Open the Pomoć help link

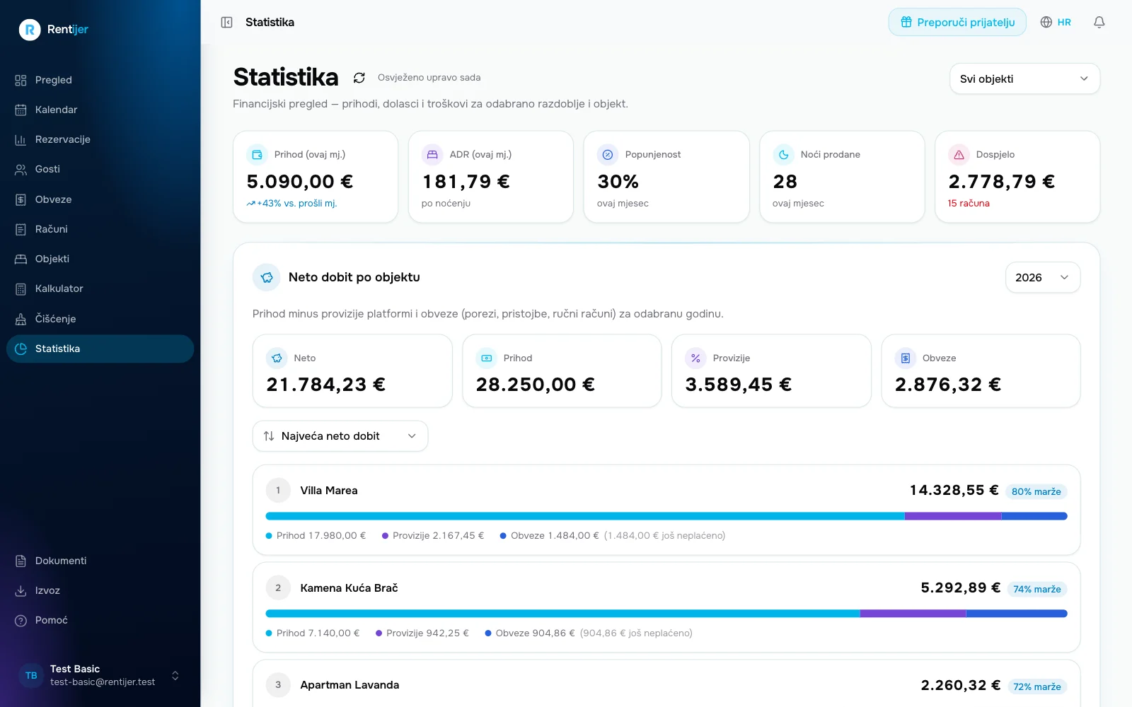(100, 620)
